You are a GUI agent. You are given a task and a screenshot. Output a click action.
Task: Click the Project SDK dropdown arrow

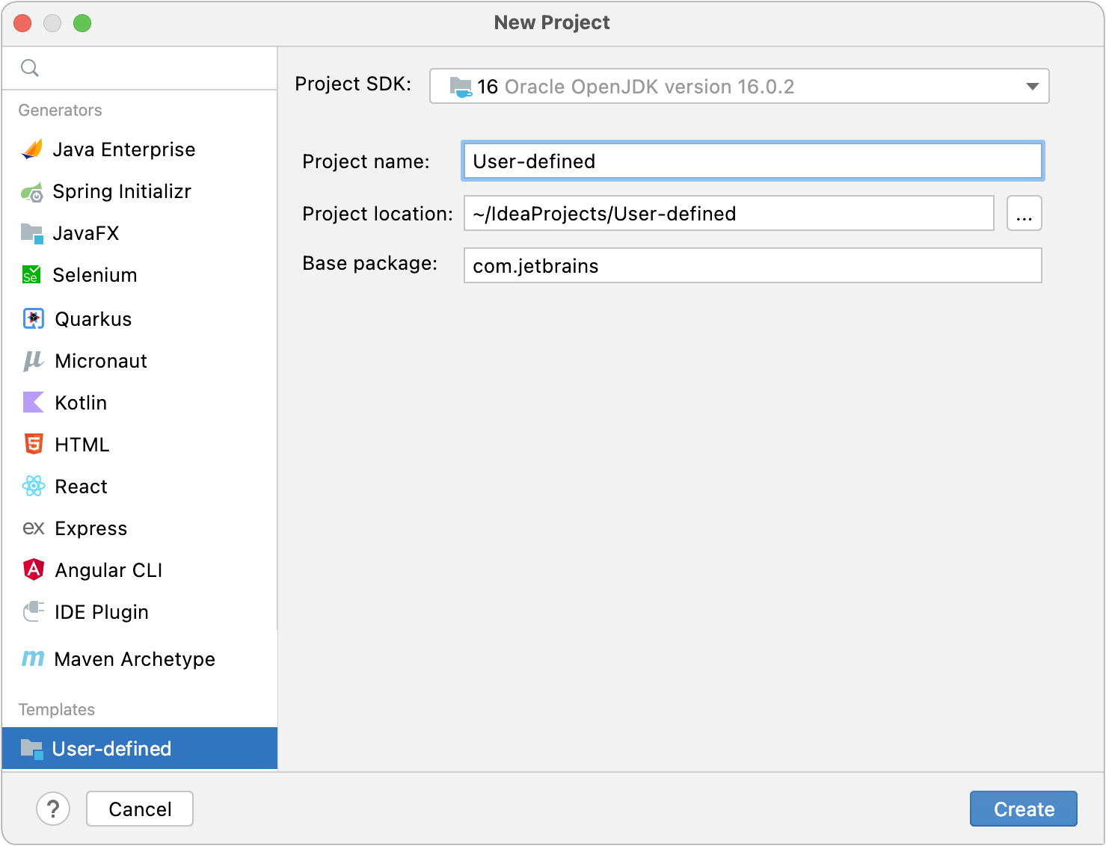(x=1032, y=87)
